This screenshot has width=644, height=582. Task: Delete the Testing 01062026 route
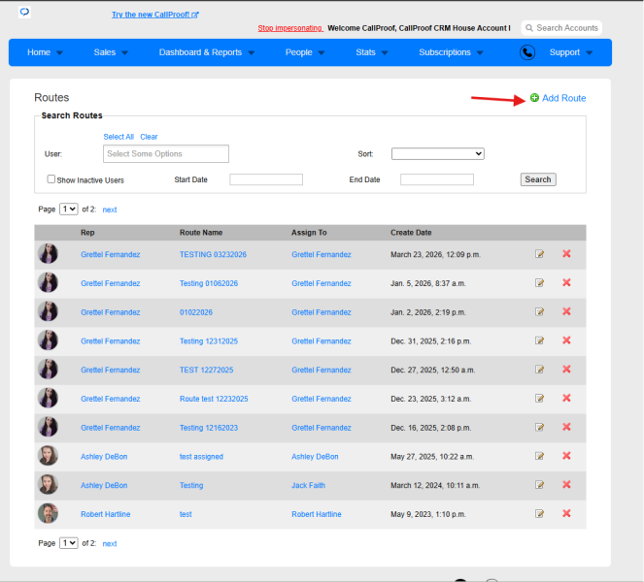566,282
